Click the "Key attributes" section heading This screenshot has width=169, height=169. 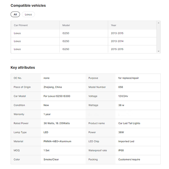[x=23, y=68]
